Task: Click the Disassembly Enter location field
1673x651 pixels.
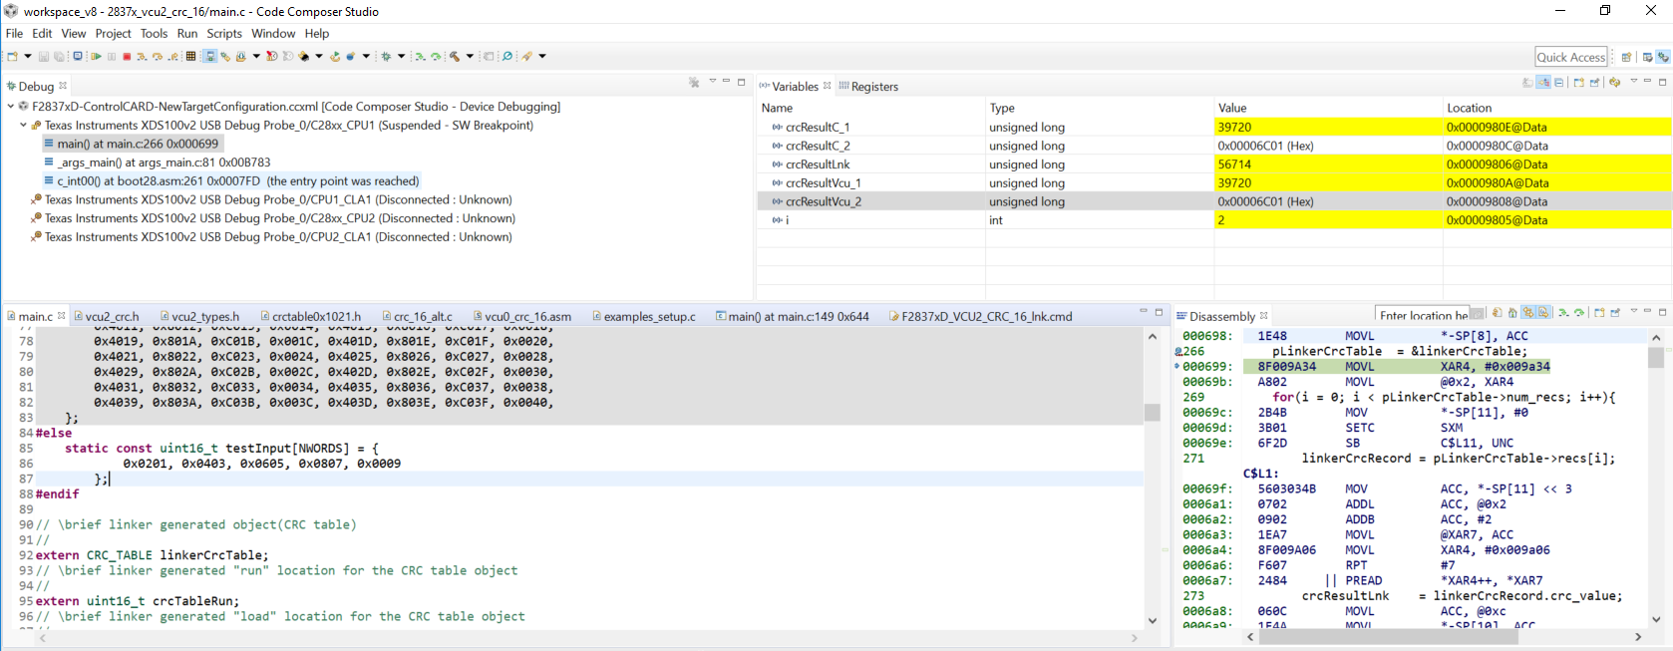Action: (x=1422, y=315)
